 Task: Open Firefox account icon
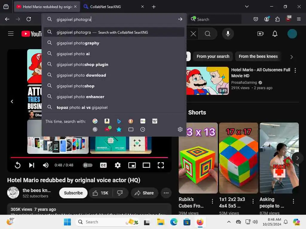coord(267,19)
